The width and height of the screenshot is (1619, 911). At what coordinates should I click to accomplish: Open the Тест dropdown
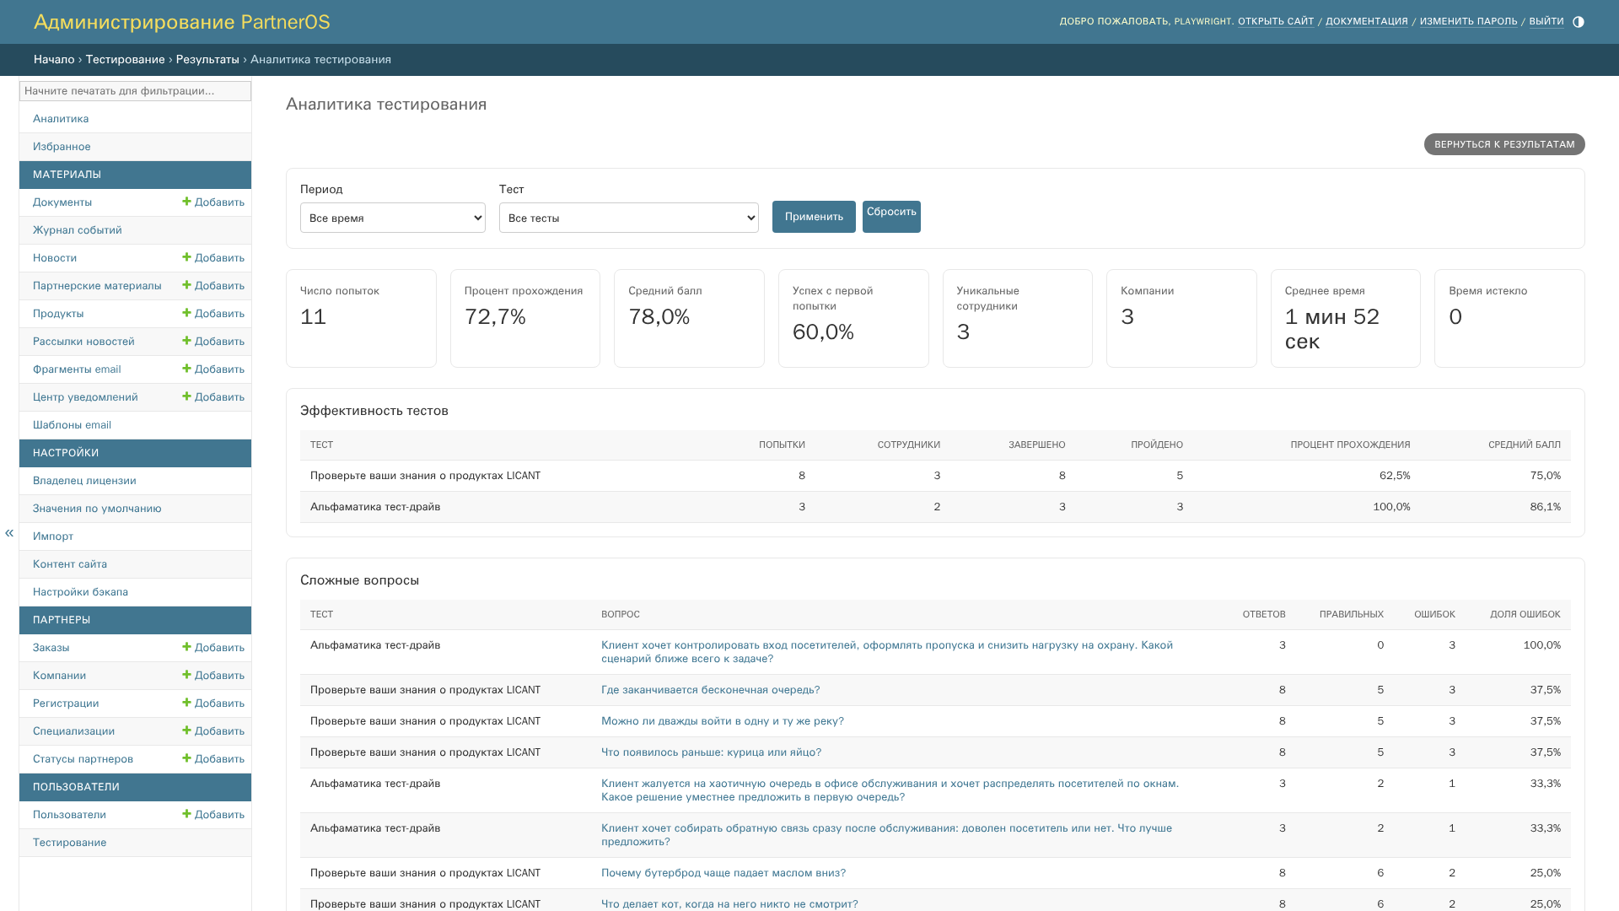(x=629, y=218)
